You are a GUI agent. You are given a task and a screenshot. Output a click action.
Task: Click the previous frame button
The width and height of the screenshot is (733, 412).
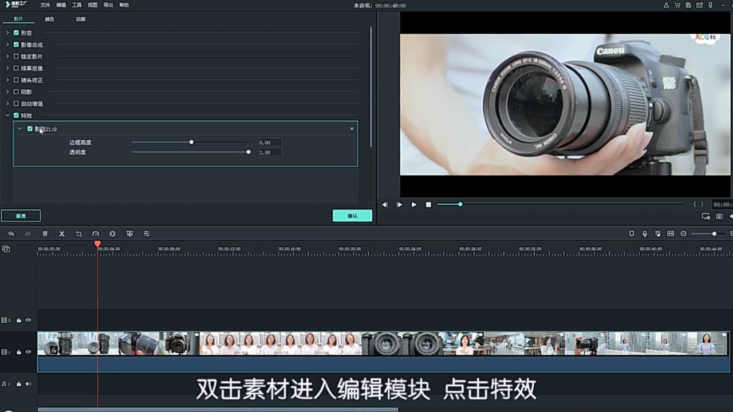click(384, 204)
